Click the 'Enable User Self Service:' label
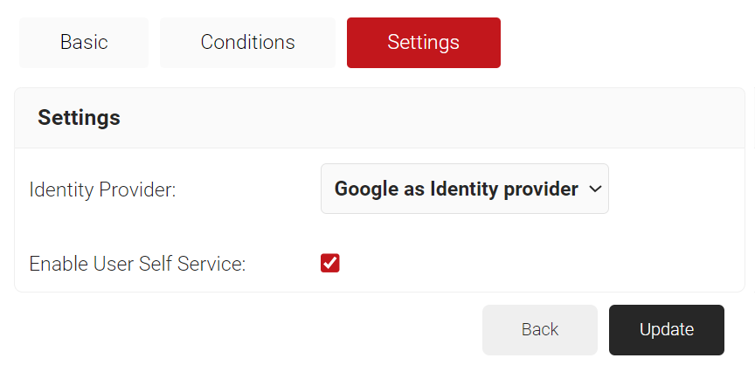Image resolution: width=755 pixels, height=365 pixels. click(x=137, y=264)
